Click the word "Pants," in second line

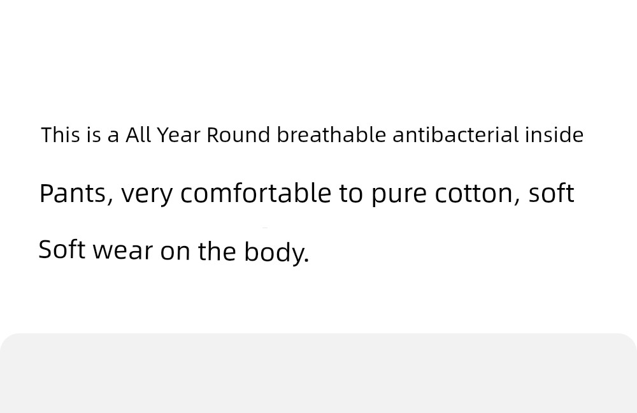(76, 194)
